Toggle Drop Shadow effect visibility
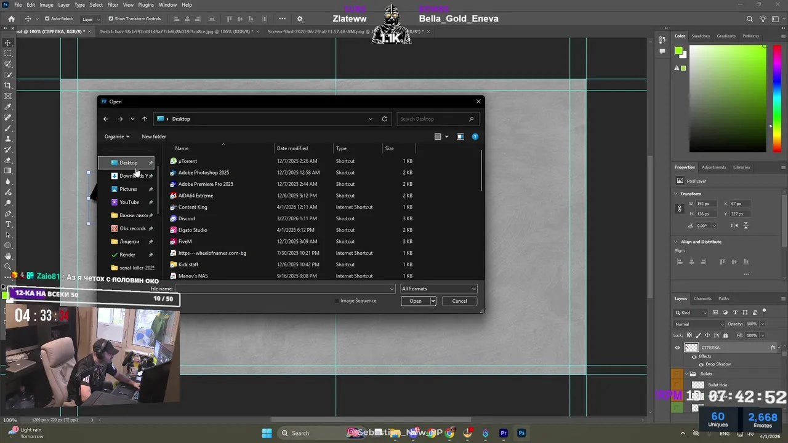The height and width of the screenshot is (443, 788). [x=701, y=364]
